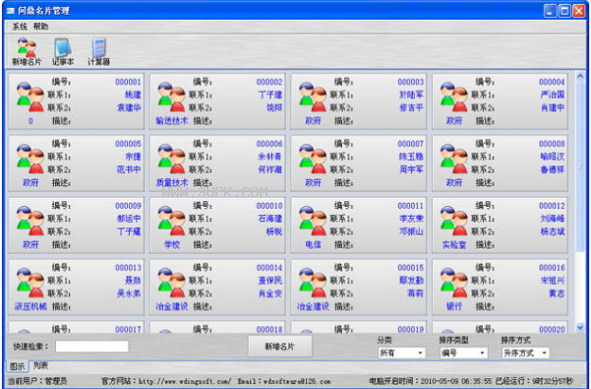Click 学校 category on card 000010
The height and width of the screenshot is (389, 591).
pyautogui.click(x=172, y=244)
